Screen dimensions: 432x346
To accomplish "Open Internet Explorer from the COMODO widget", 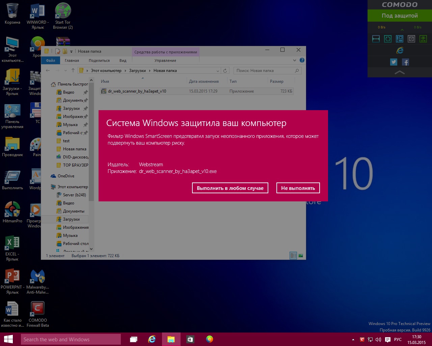I will click(x=400, y=50).
